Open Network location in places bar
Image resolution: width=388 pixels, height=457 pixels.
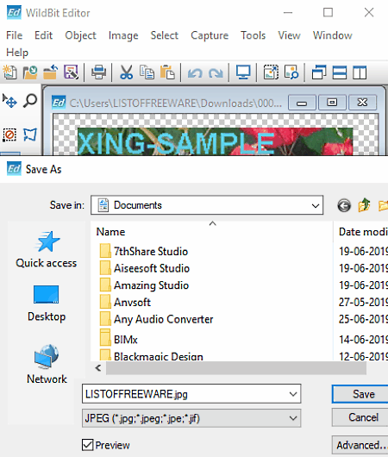click(47, 364)
